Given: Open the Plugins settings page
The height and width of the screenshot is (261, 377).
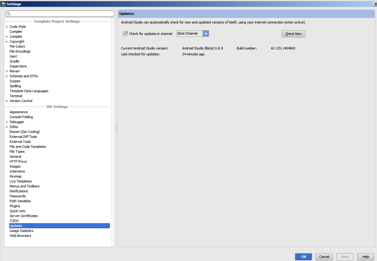Looking at the screenshot, I should tap(15, 206).
